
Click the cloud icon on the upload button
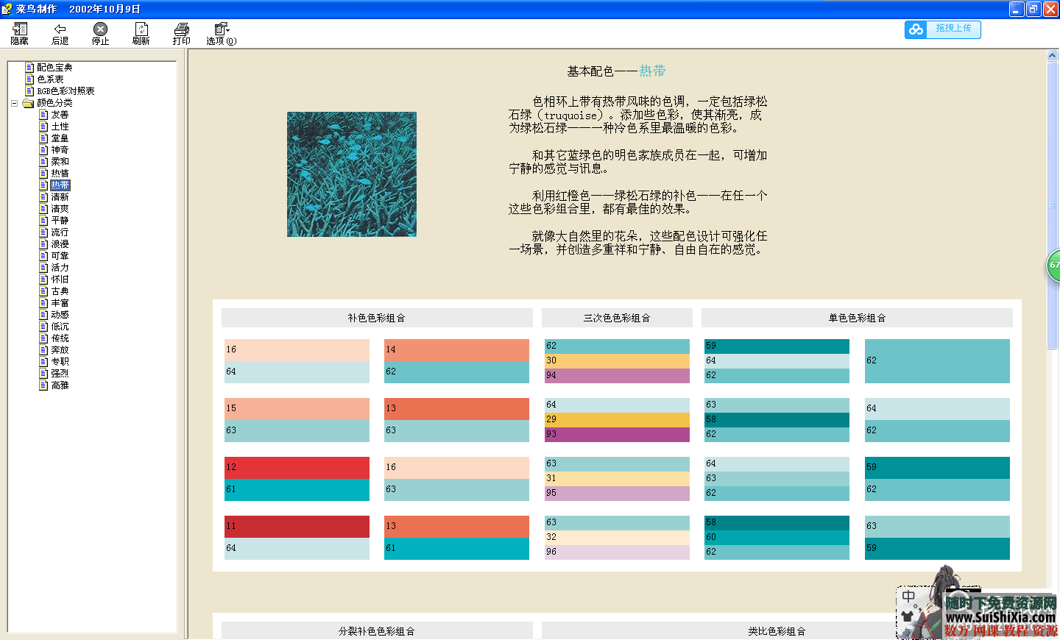tap(916, 29)
